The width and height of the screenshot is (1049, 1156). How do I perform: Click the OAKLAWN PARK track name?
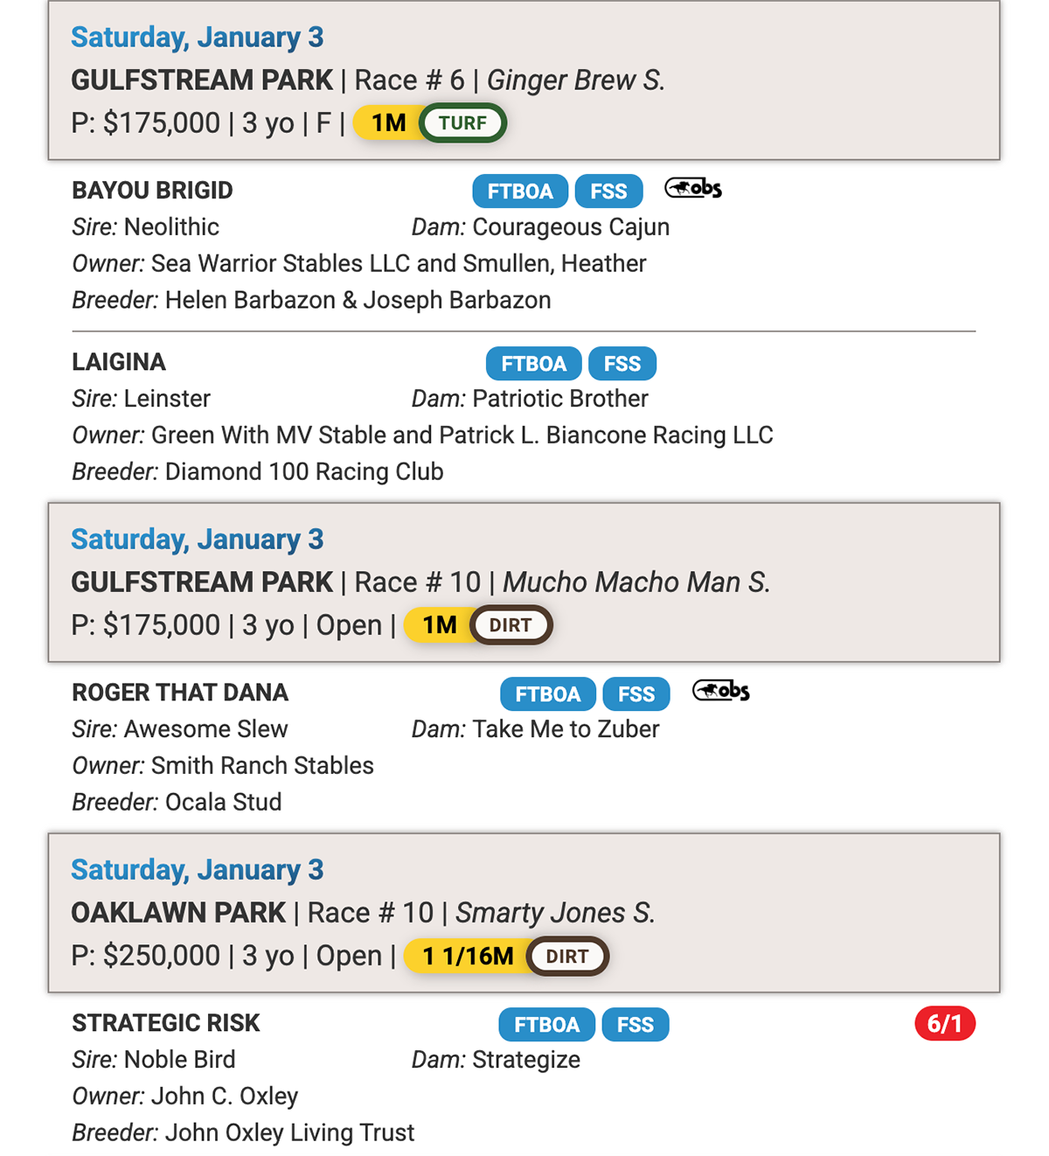coord(178,913)
